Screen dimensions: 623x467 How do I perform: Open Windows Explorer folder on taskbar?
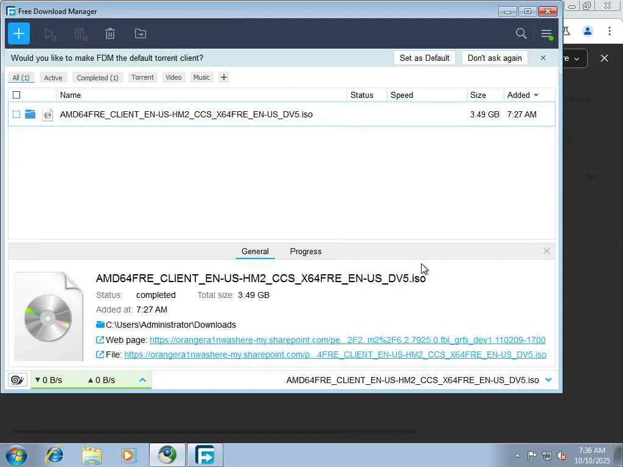[92, 455]
